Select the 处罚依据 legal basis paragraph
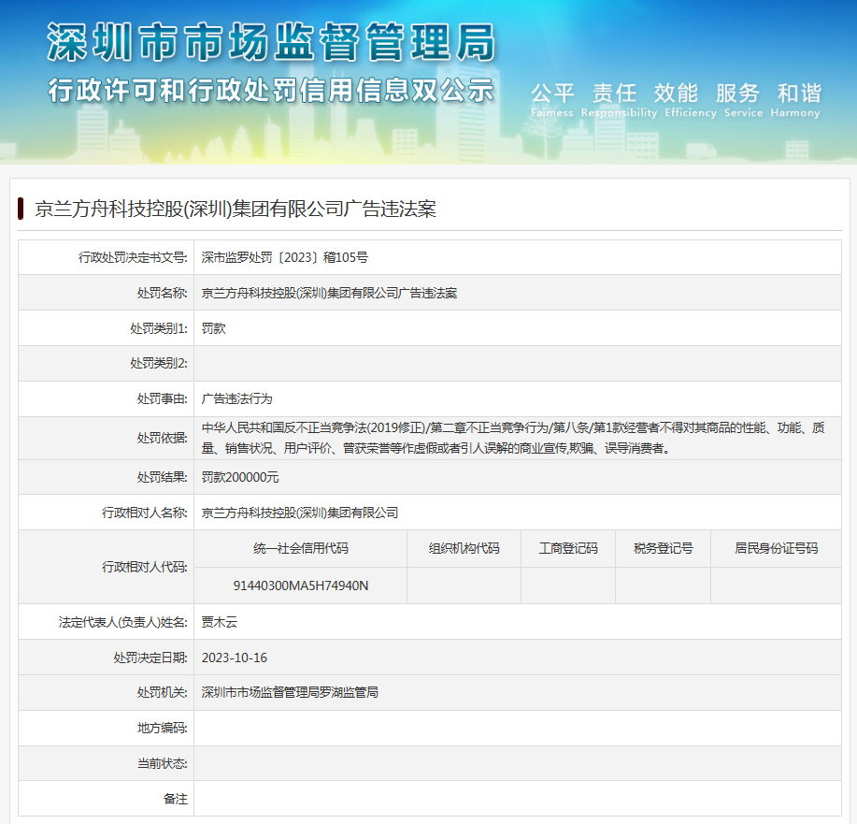The image size is (857, 824). coord(513,438)
